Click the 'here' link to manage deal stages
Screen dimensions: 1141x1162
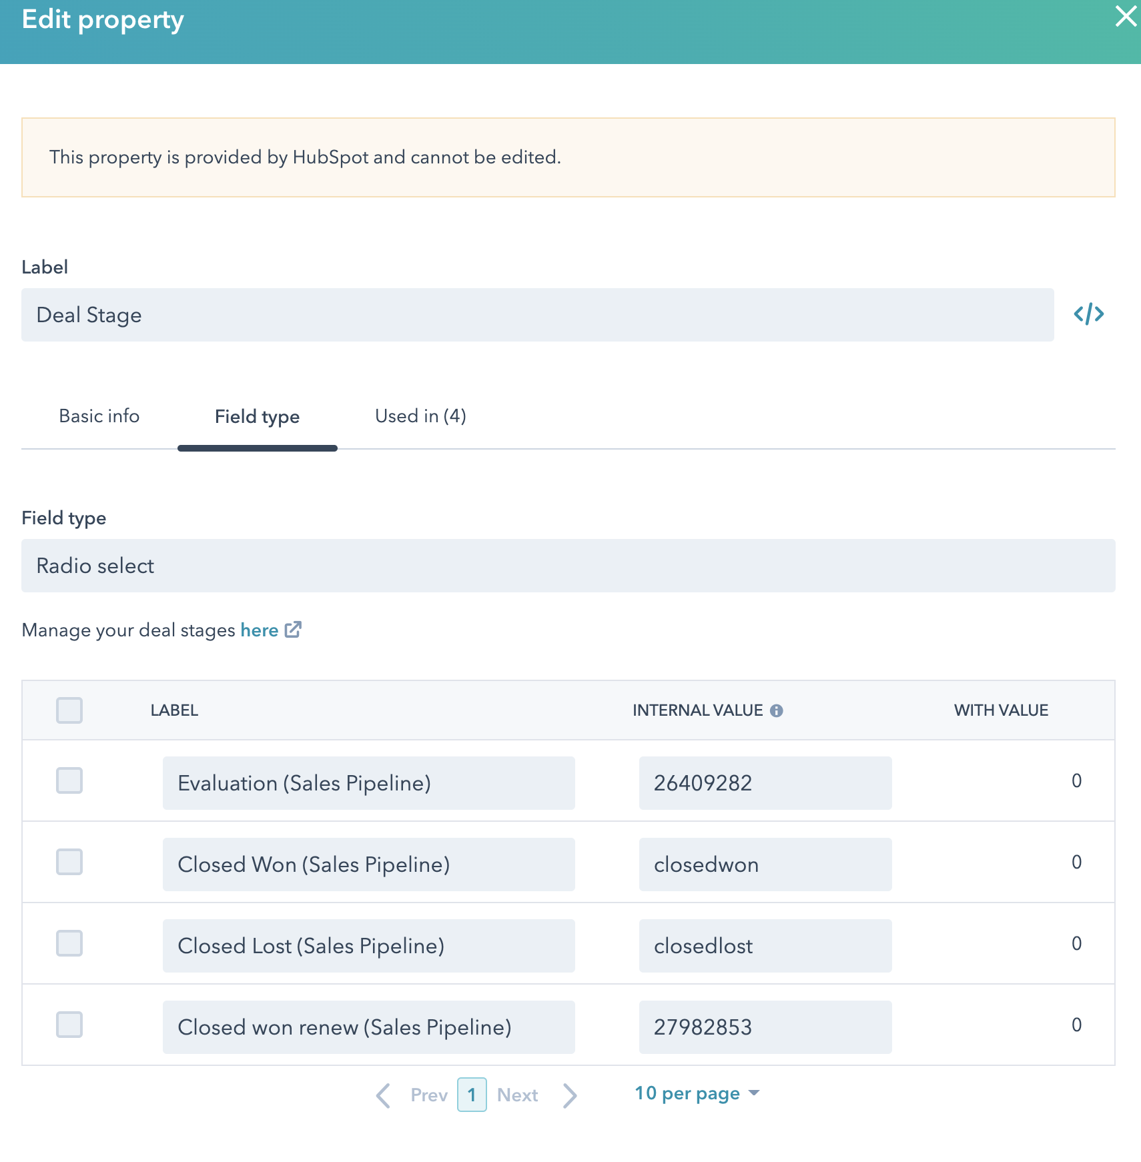pyautogui.click(x=260, y=629)
